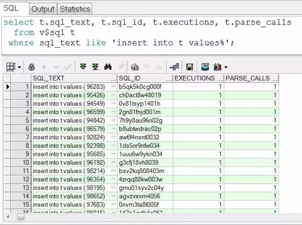The height and width of the screenshot is (225, 302).
Task: Select SQL_ID cell 0nvm3ta8t005f
Action: (x=145, y=205)
